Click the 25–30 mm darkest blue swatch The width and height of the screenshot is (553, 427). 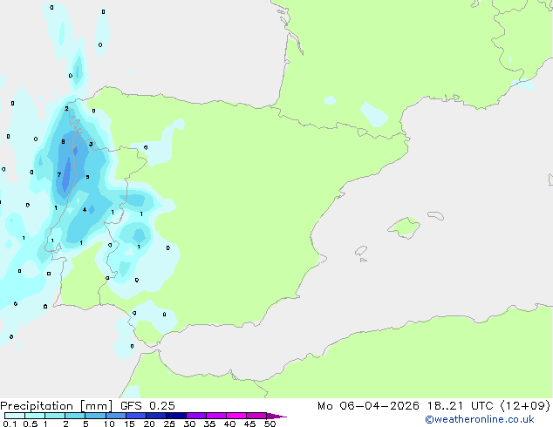point(175,416)
